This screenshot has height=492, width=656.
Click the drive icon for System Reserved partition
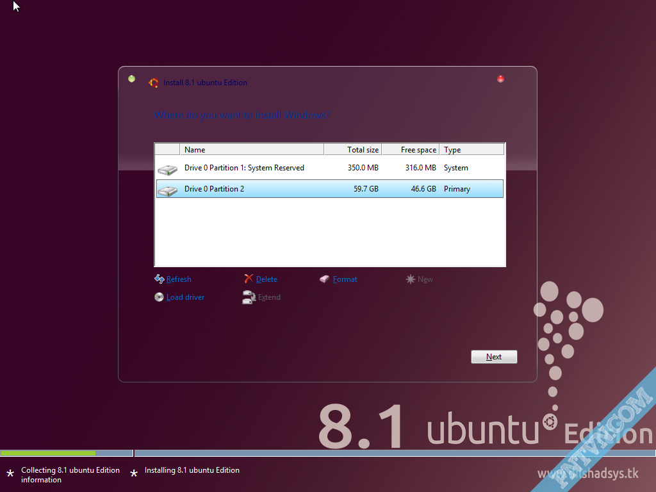pyautogui.click(x=167, y=169)
